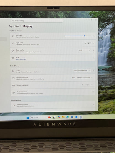
Task: Open Color profile details arrow
Action: tap(93, 50)
